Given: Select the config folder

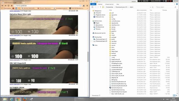Looking at the screenshot, I should click(113, 19).
